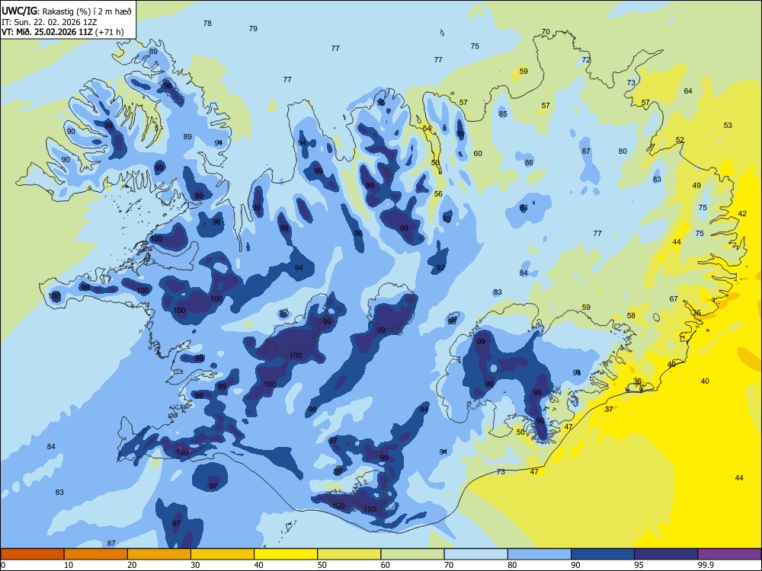762x571 pixels.
Task: Select the 80–90 medium blue legend swatch
Action: point(539,554)
